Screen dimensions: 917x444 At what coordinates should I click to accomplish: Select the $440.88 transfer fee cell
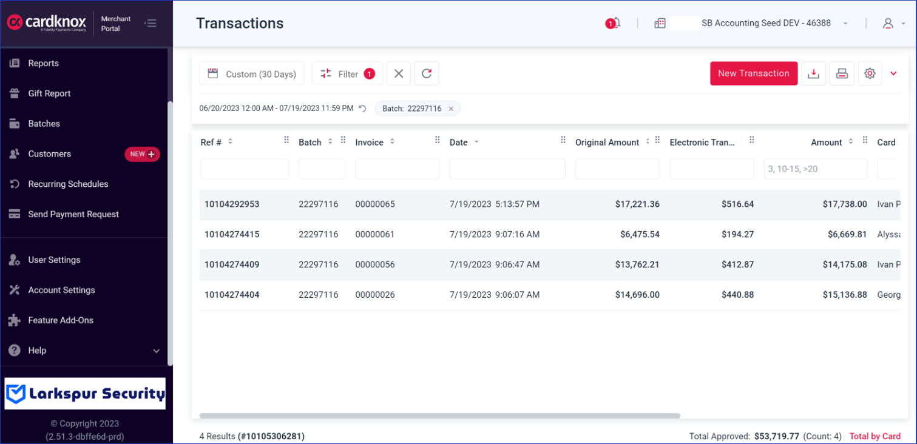pyautogui.click(x=737, y=295)
